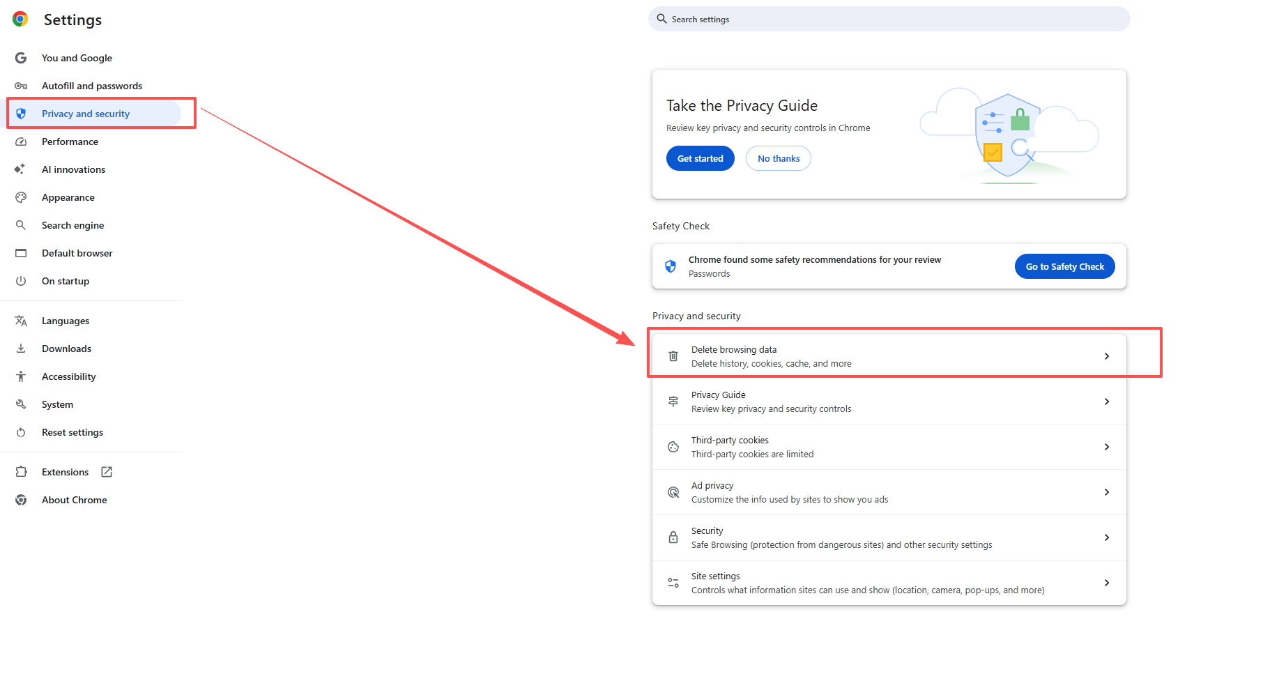Screen dimensions: 1286x695
Task: Click the signpost icon for Privacy Guide
Action: pos(673,402)
